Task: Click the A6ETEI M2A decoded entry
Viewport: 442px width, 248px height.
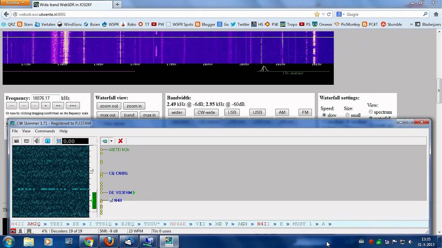Action: [x=119, y=149]
